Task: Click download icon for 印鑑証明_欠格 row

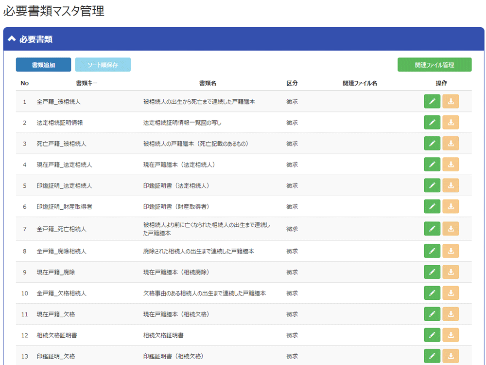Action: pyautogui.click(x=451, y=356)
